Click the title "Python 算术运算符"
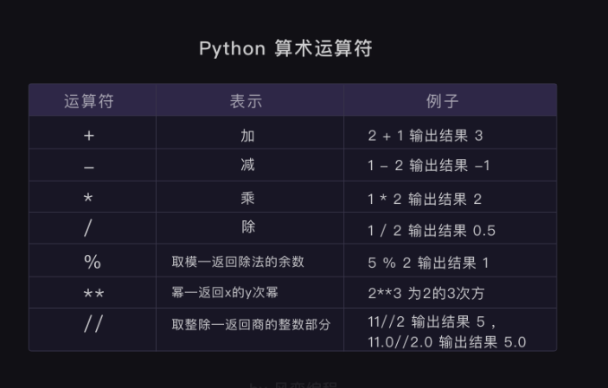The width and height of the screenshot is (608, 388). coord(285,48)
